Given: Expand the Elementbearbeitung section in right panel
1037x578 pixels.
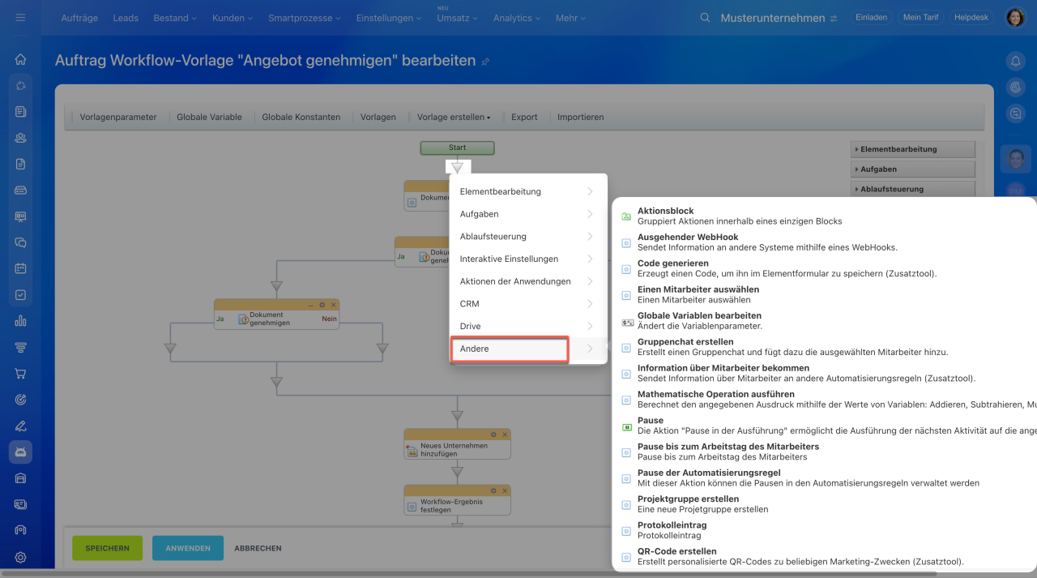Looking at the screenshot, I should [913, 149].
